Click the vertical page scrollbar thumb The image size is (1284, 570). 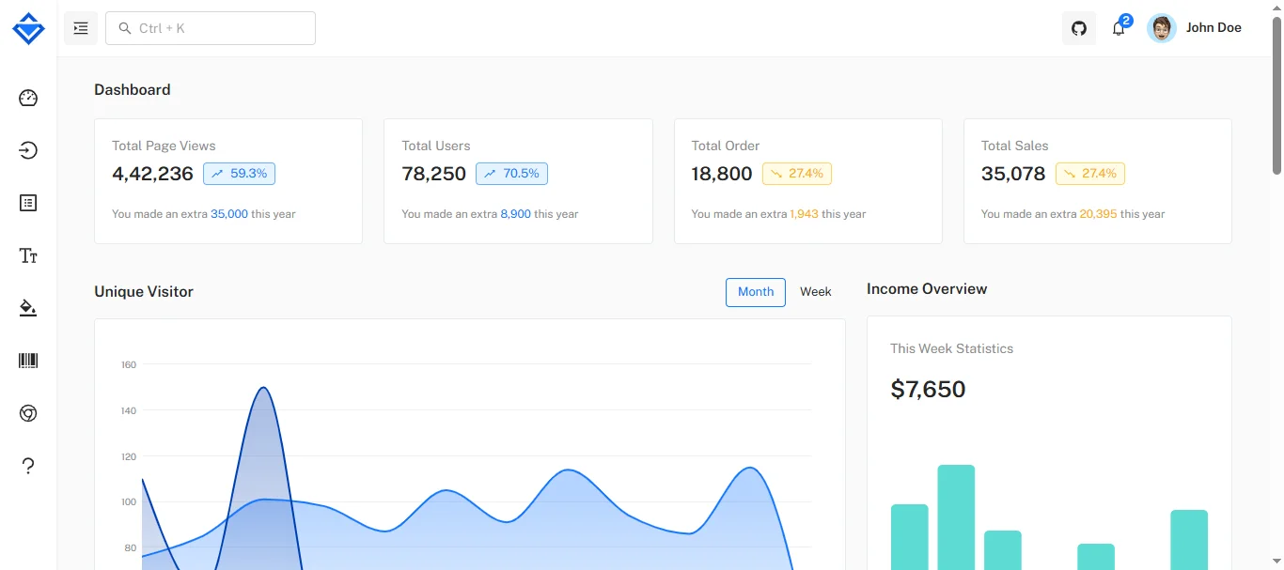click(x=1276, y=94)
